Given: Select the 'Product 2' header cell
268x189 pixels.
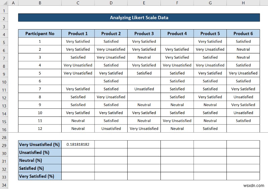Looking at the screenshot, I should coord(111,34).
